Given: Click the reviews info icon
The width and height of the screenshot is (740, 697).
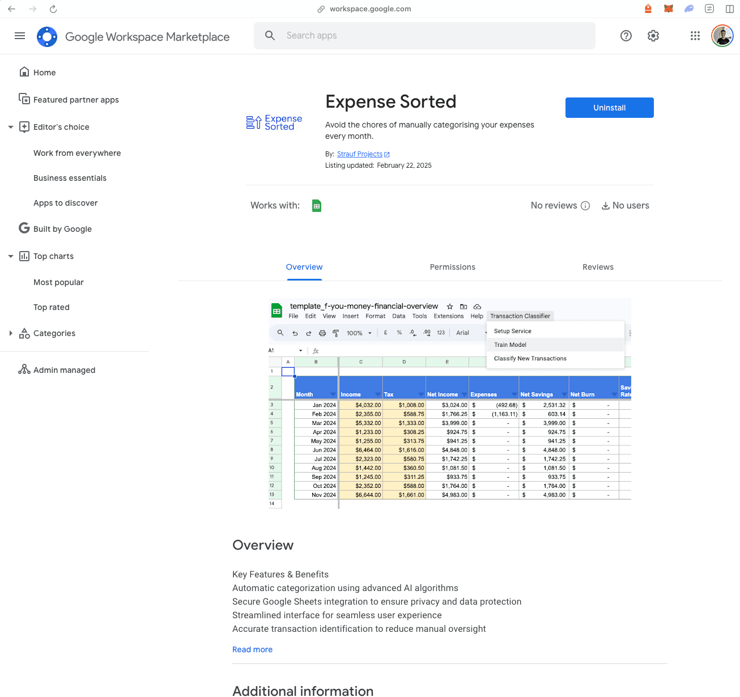Looking at the screenshot, I should 585,206.
